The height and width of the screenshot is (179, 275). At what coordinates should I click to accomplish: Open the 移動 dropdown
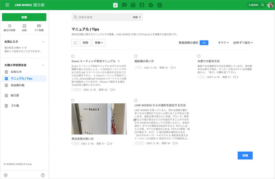click(x=99, y=43)
